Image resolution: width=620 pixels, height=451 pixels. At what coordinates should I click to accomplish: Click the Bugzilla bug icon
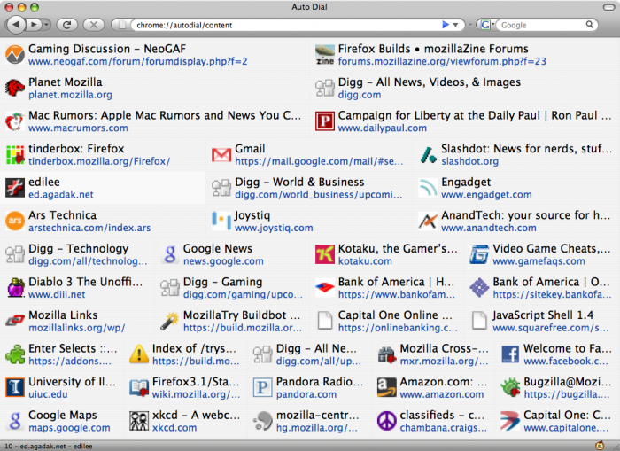(510, 387)
